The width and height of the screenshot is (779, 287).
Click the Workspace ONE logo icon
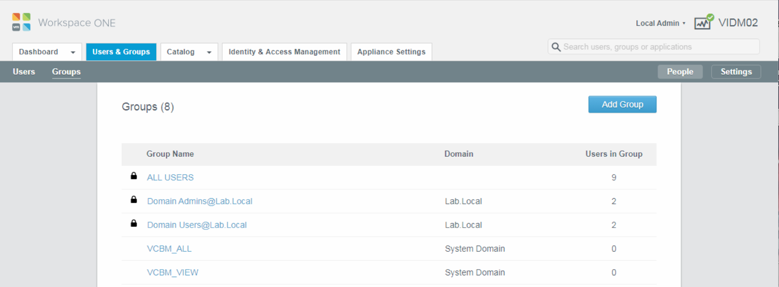(x=21, y=22)
